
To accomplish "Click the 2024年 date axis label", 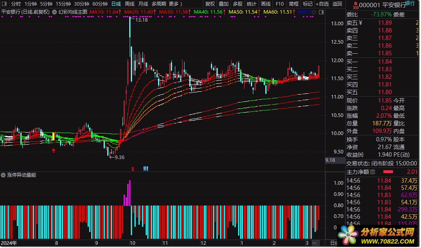I will coord(8,243).
